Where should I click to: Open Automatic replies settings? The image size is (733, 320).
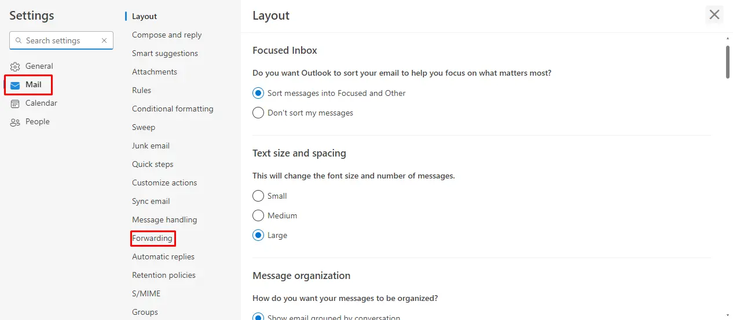[163, 257]
